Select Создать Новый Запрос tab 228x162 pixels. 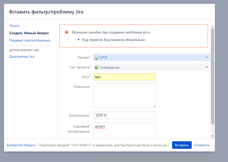coord(29,33)
